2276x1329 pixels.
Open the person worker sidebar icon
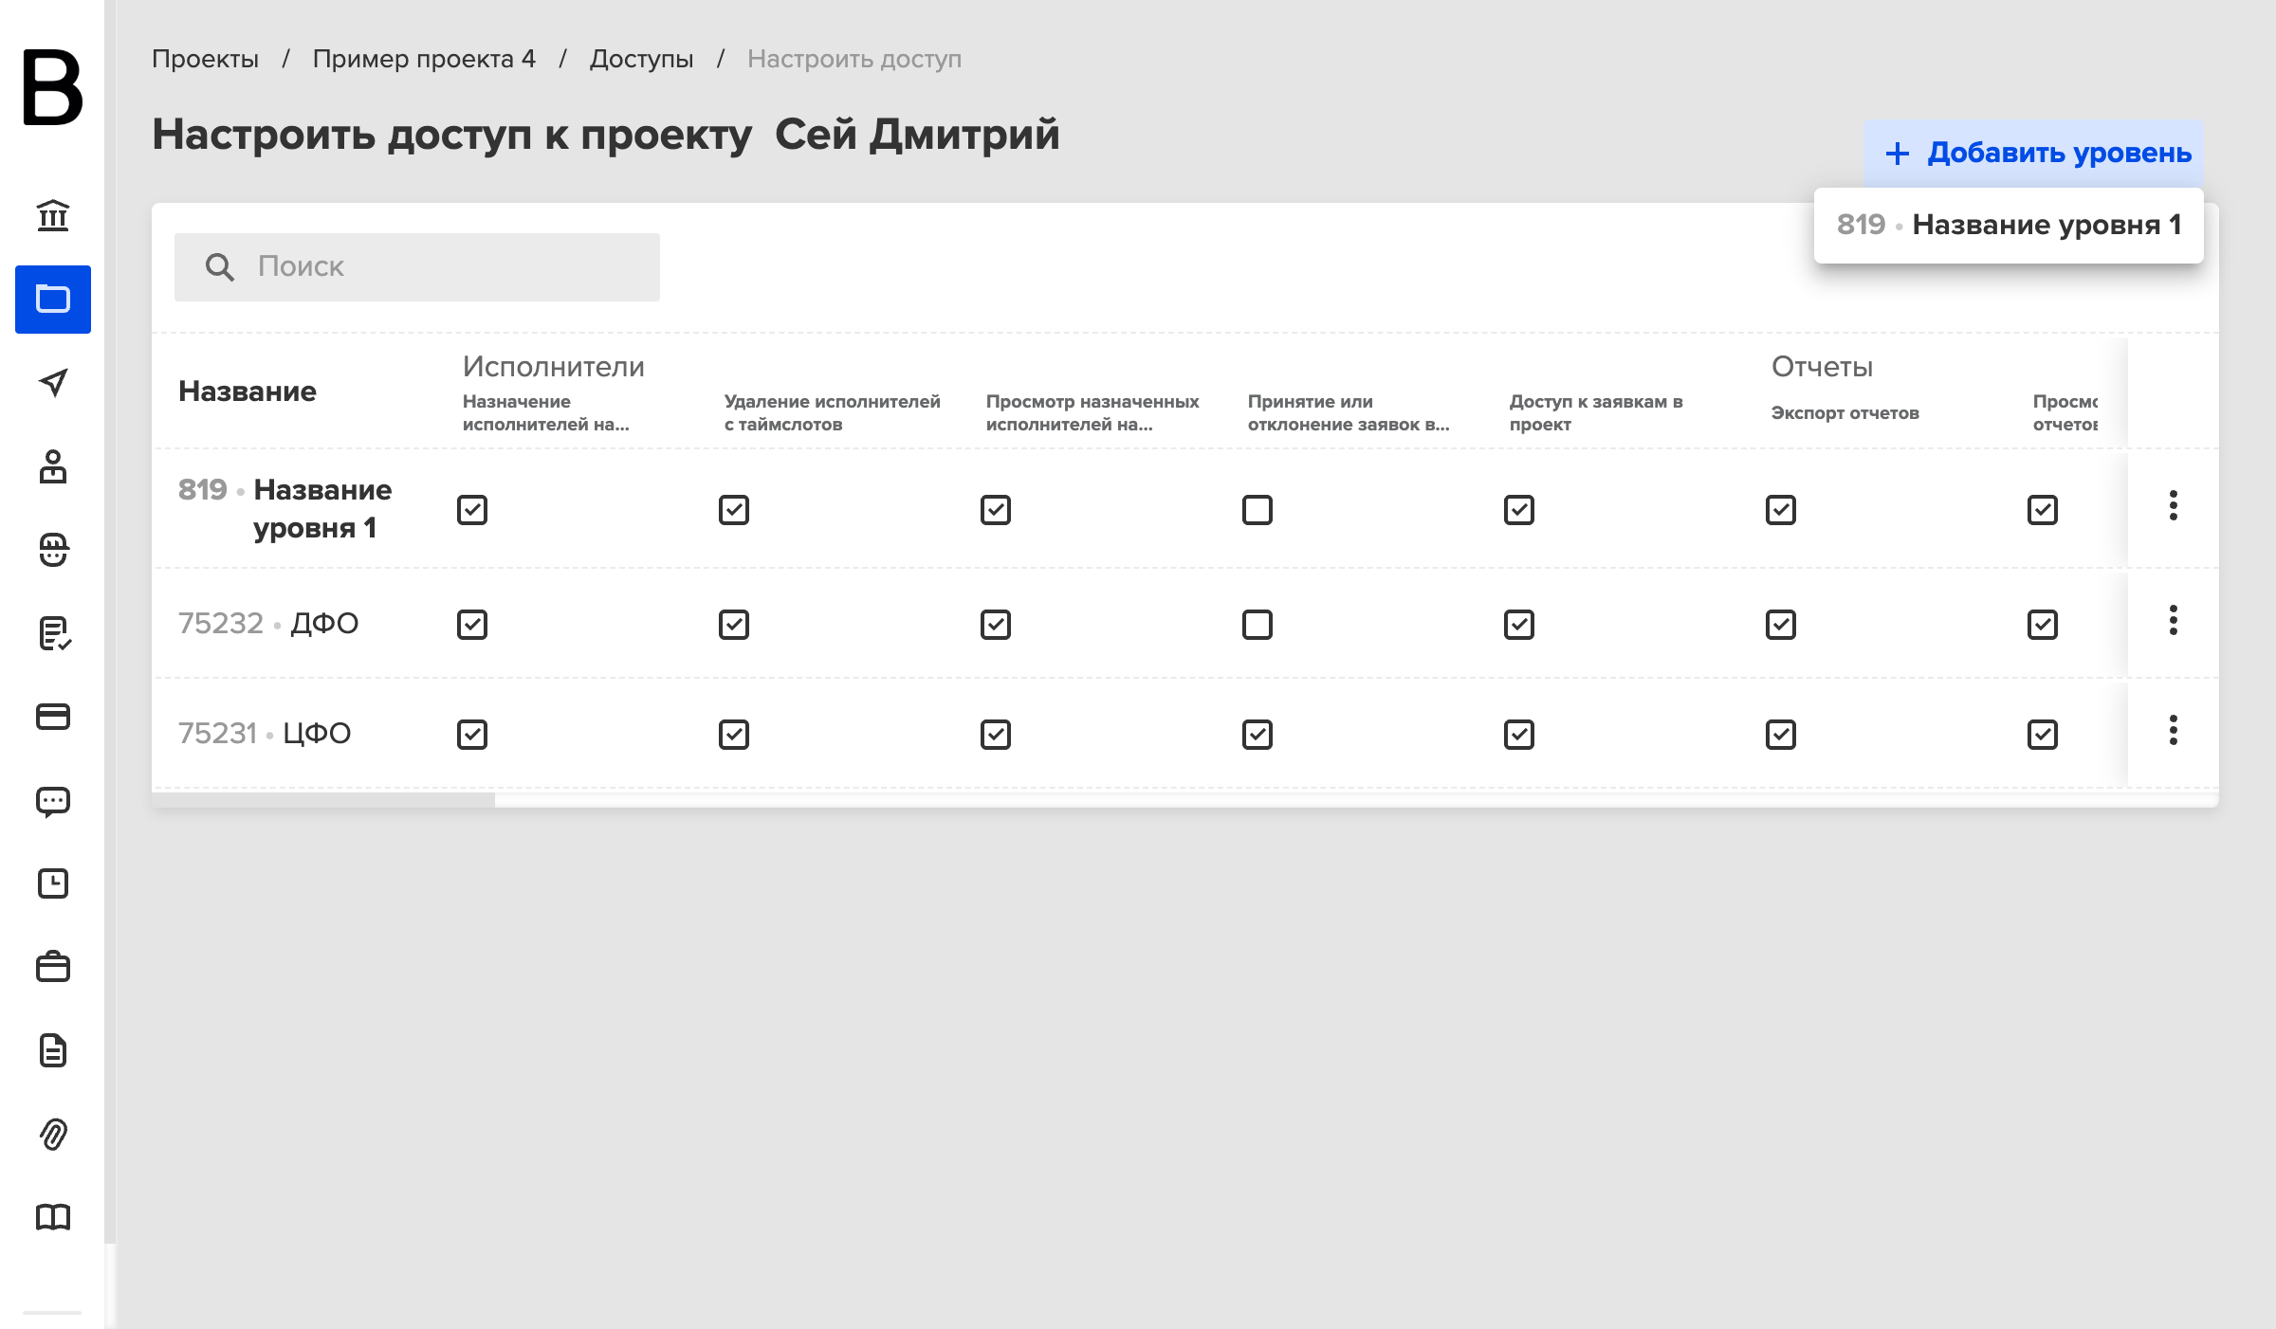pos(53,466)
